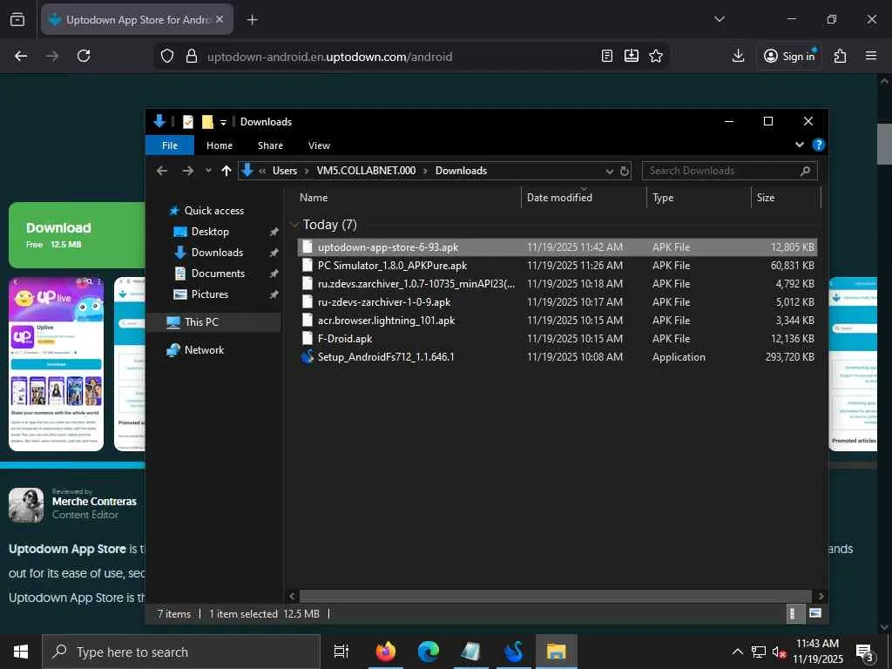Click VM5.COLLABNET.000 breadcrumb segment

366,171
